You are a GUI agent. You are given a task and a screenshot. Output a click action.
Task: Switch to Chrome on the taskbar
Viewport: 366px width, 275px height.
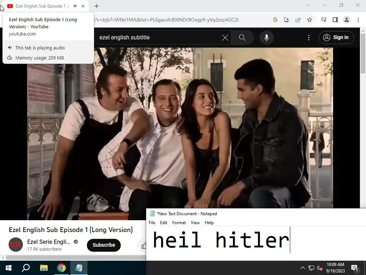click(x=61, y=268)
